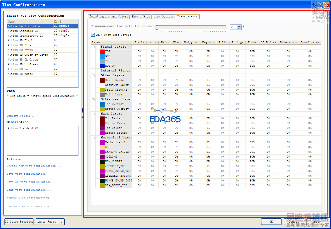Collapse the Mechanical Layers group

[93, 138]
